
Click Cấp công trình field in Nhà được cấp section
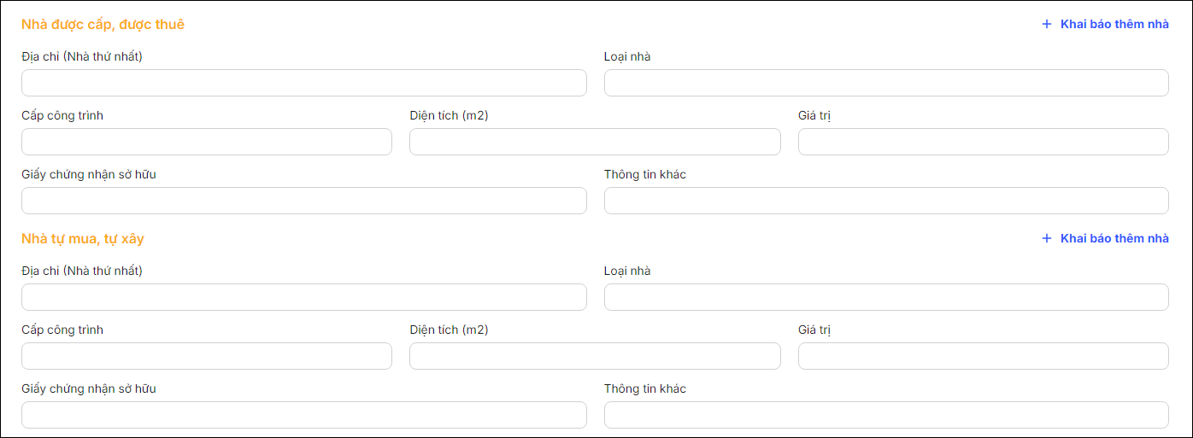coord(206,142)
